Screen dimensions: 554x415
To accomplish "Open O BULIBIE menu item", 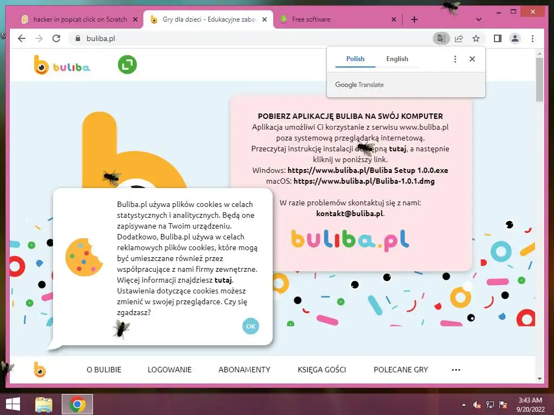I will (104, 370).
